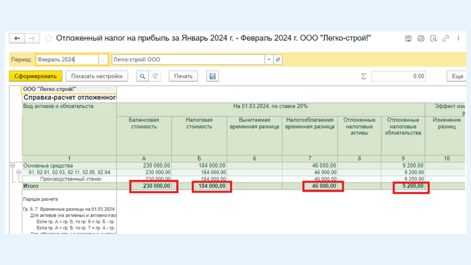Click the find next icon beside search

155,76
